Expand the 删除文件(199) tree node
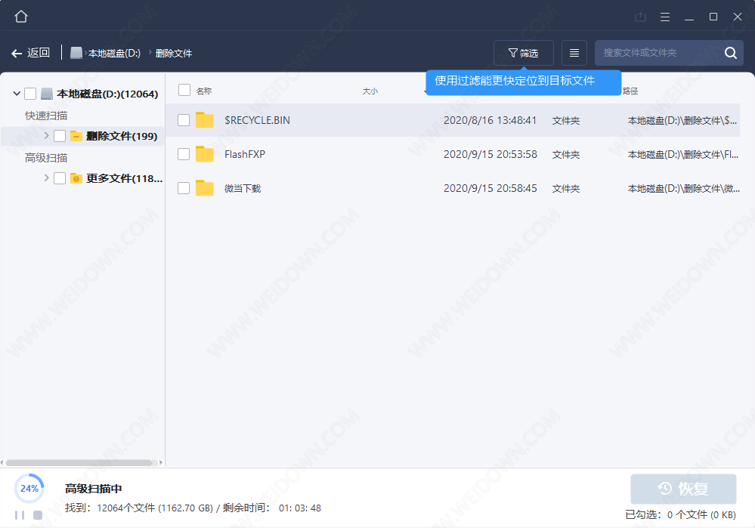This screenshot has width=755, height=528. pos(46,136)
